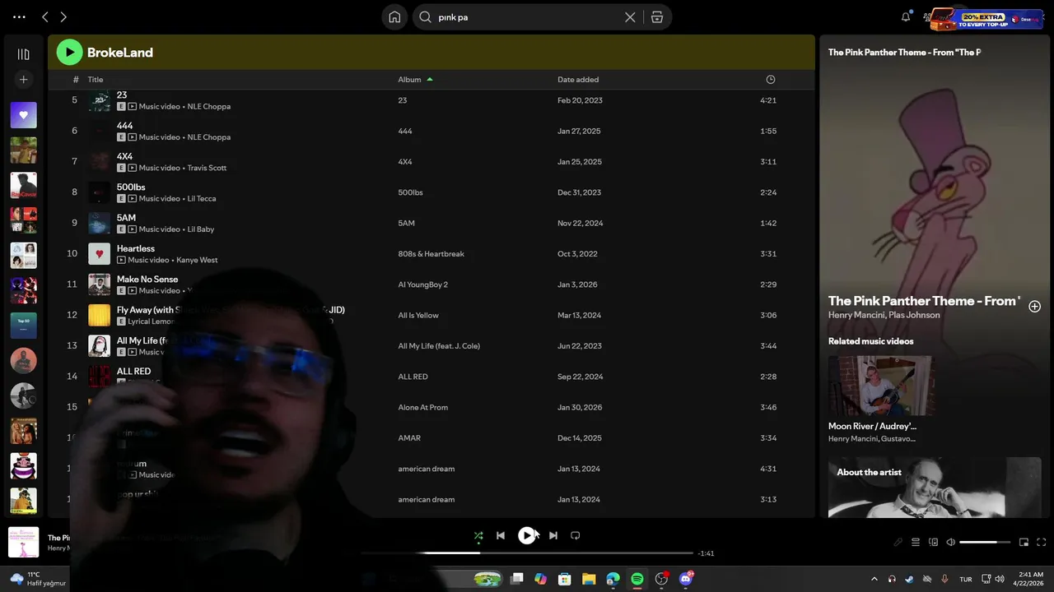The width and height of the screenshot is (1054, 592).
Task: Open the artist link Lil Baby
Action: [200, 229]
